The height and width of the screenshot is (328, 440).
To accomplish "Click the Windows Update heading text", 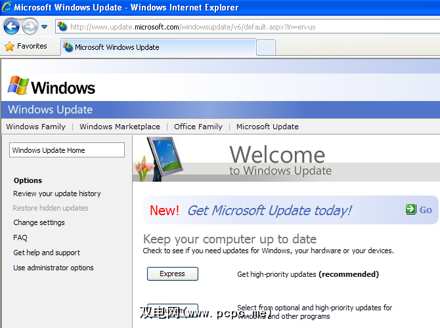I will coord(50,110).
